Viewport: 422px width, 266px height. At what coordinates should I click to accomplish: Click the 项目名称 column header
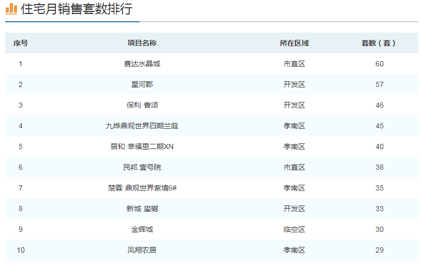(142, 43)
